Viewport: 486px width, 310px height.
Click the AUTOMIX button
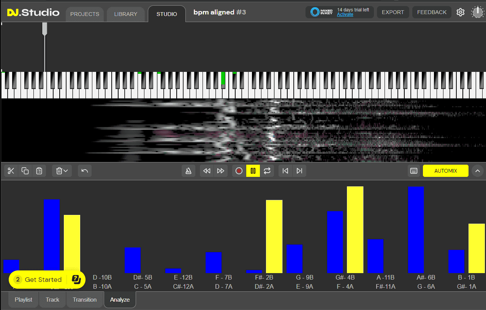(445, 171)
